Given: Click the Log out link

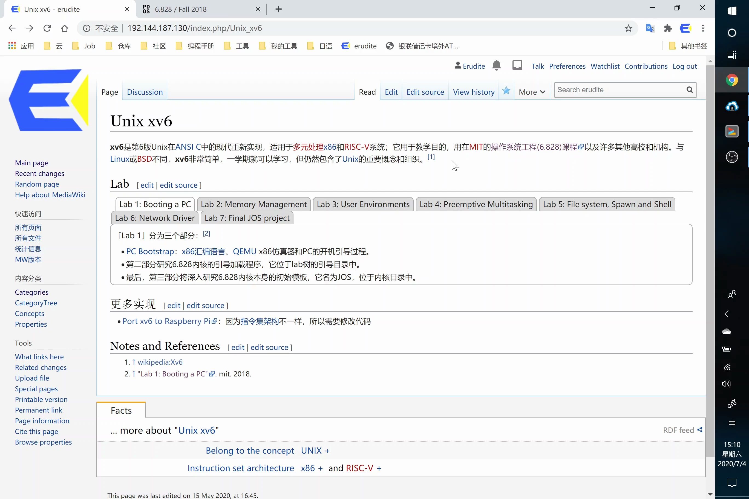Looking at the screenshot, I should pos(685,66).
